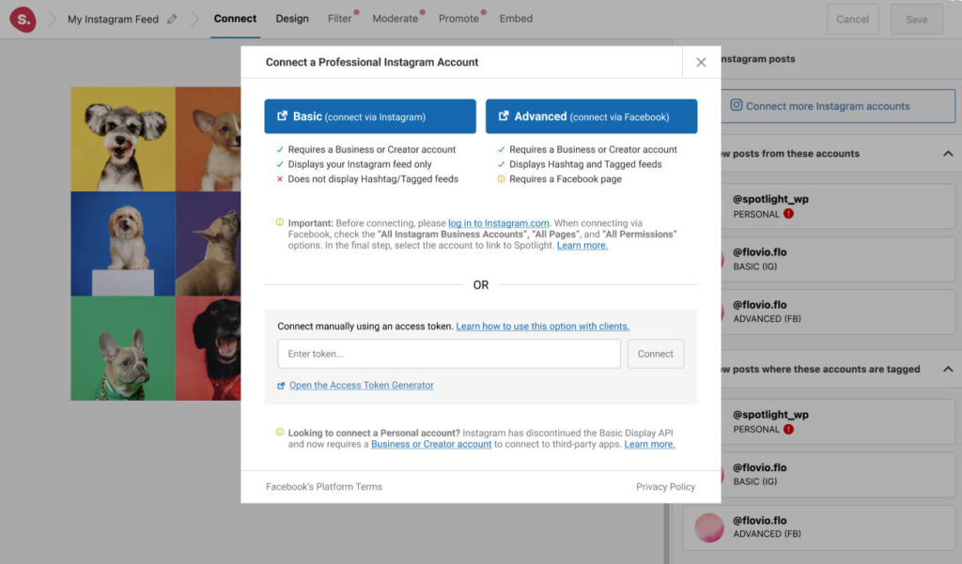Click Advanced (connect via Facebook) button
This screenshot has width=962, height=564.
[x=592, y=116]
